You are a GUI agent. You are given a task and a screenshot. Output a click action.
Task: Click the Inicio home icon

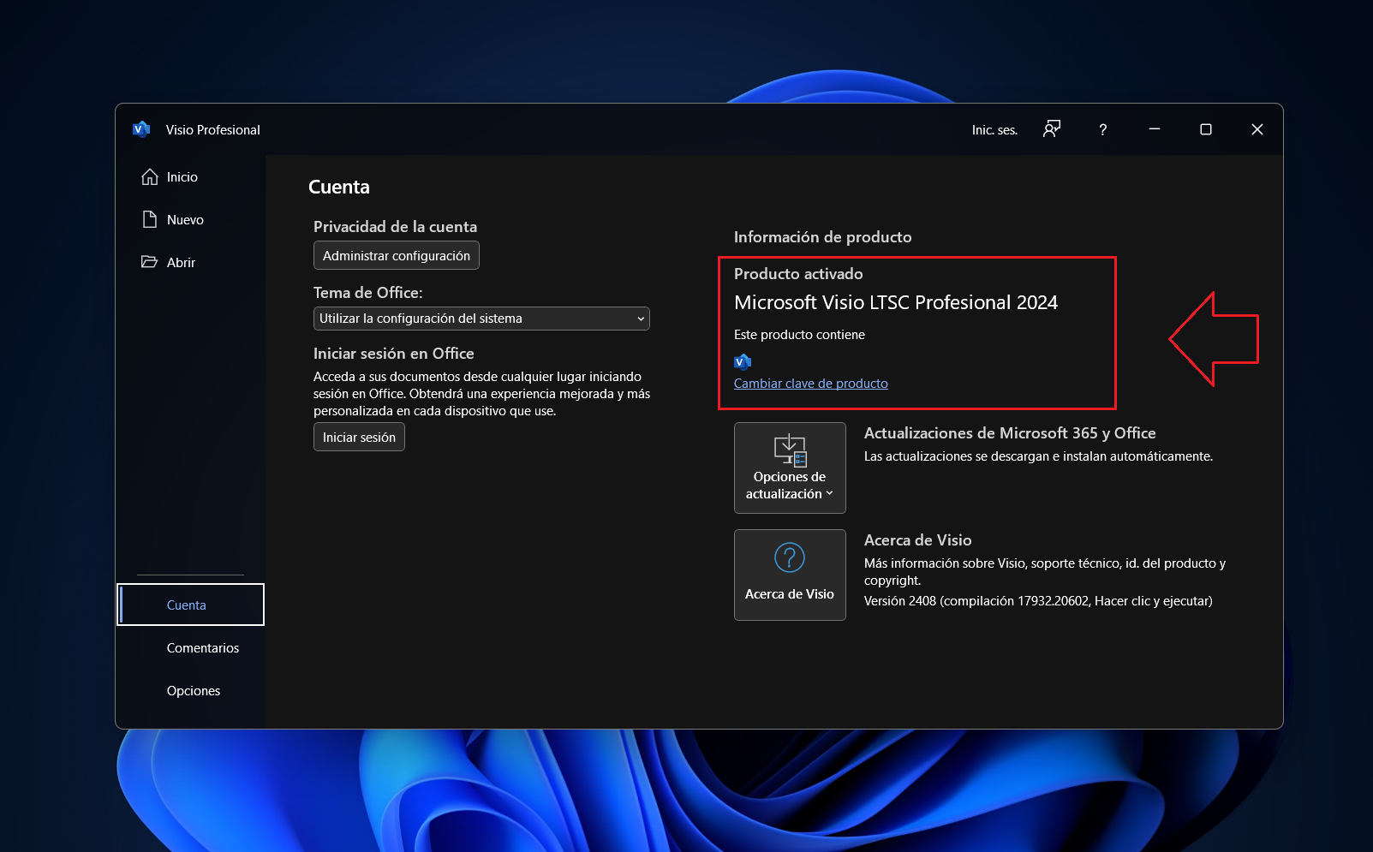[x=150, y=176]
